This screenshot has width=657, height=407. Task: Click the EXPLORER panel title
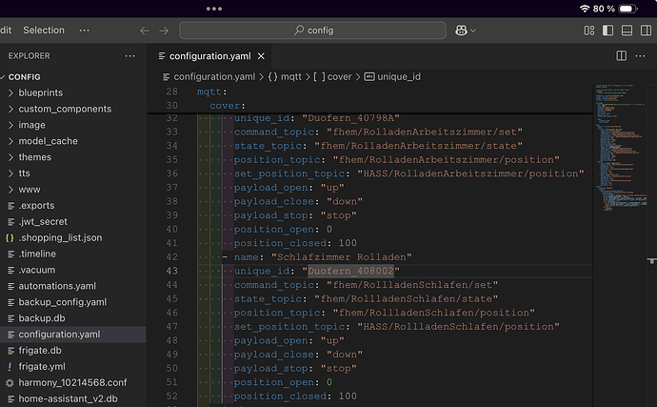click(29, 56)
